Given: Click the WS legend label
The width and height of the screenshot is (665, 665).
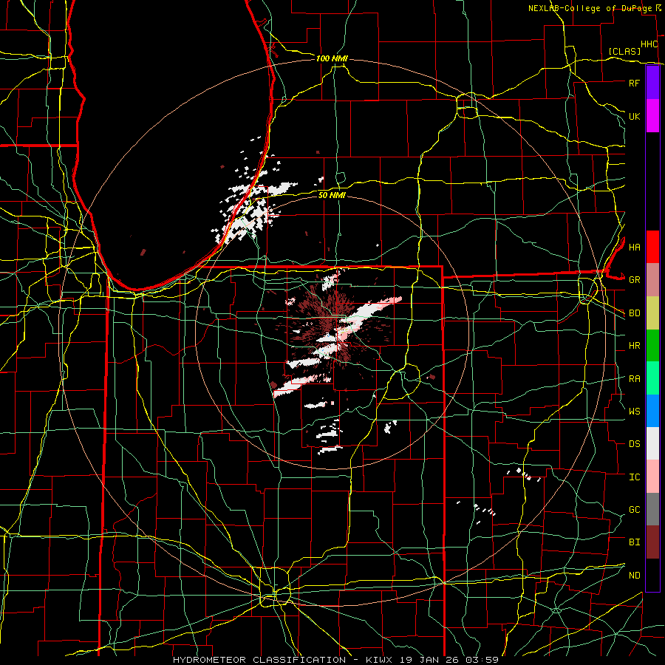Looking at the screenshot, I should 634,412.
